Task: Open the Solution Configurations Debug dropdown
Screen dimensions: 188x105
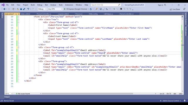Action: pyautogui.click(x=42, y=9)
